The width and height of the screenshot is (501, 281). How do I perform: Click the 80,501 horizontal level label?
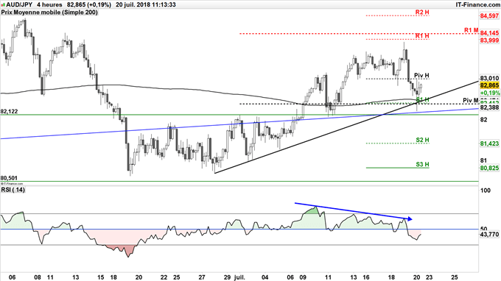click(10, 178)
